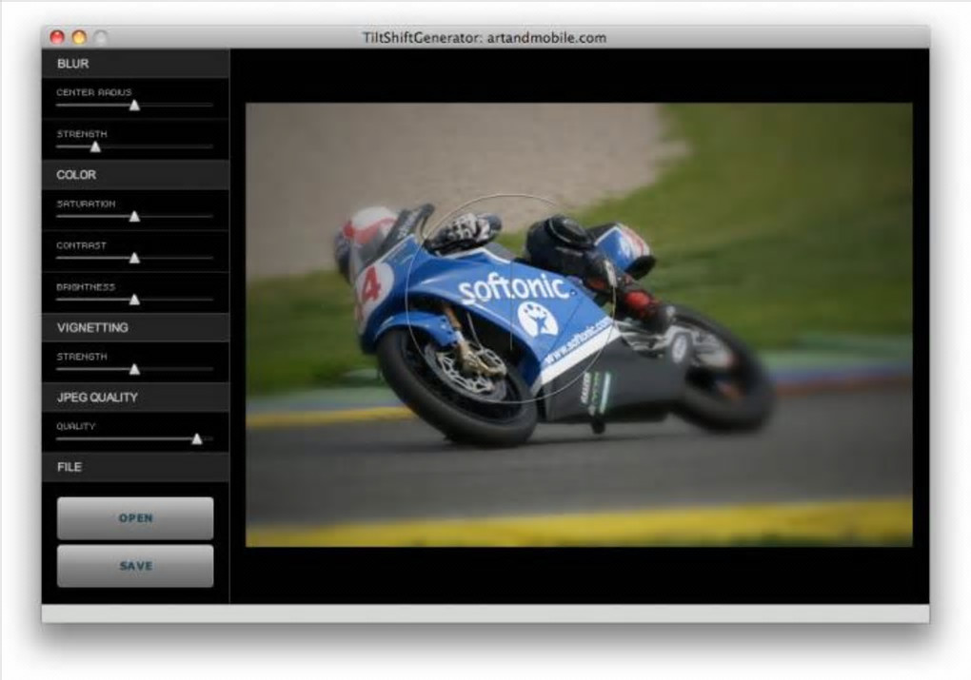Open an image with the OPEN button
Viewport: 971px width, 680px height.
(135, 518)
